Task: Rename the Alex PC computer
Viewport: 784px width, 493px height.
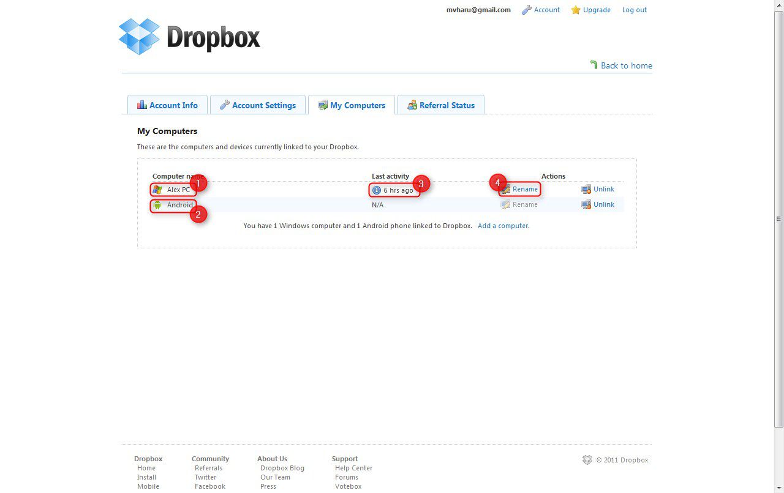Action: 525,189
